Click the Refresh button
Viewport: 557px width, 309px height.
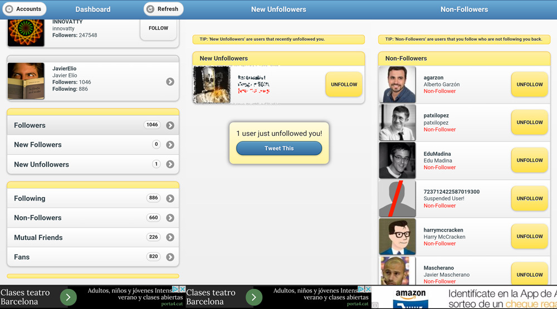(x=163, y=9)
